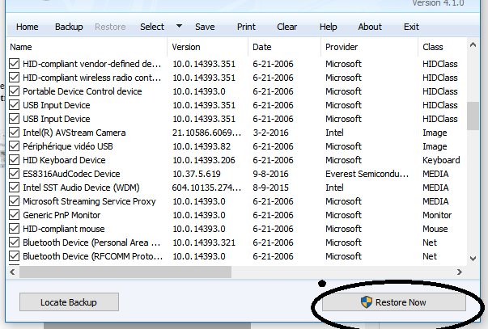This screenshot has height=329, width=488.
Task: Choose Print from the menu bar
Action: tap(246, 27)
